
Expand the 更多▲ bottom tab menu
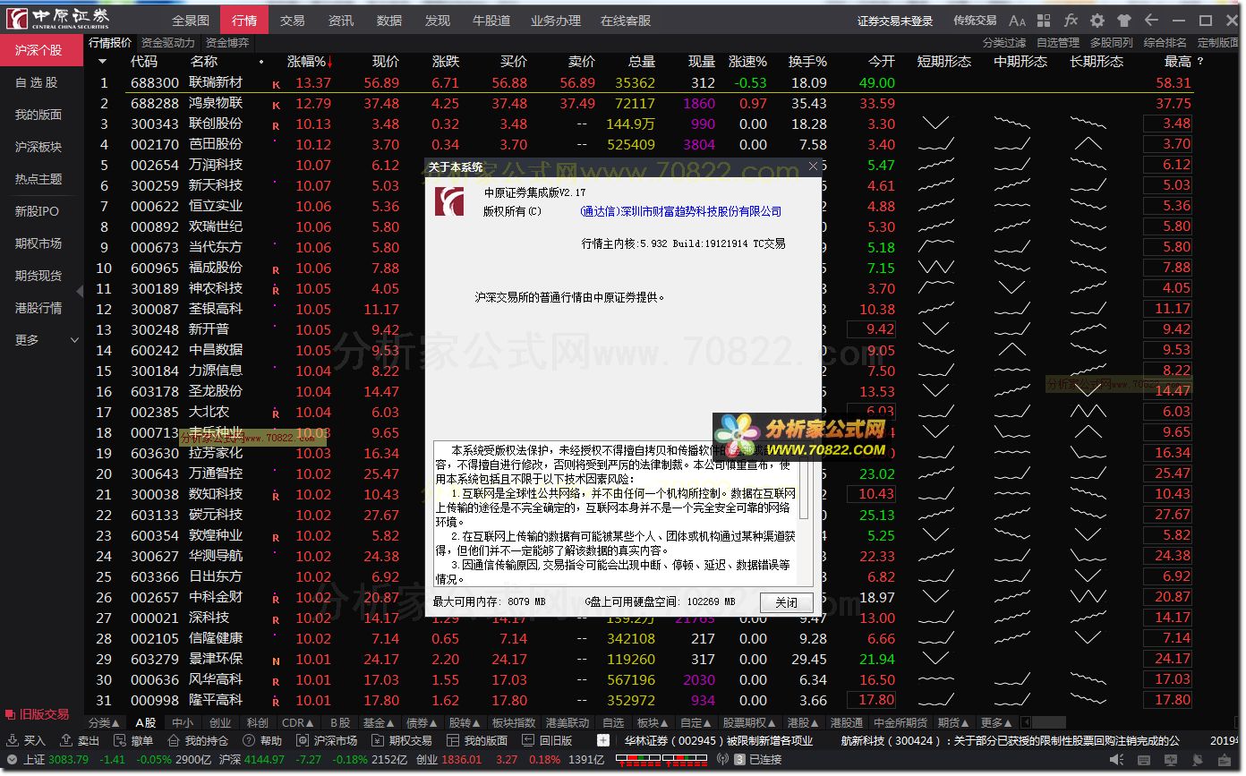pyautogui.click(x=997, y=722)
